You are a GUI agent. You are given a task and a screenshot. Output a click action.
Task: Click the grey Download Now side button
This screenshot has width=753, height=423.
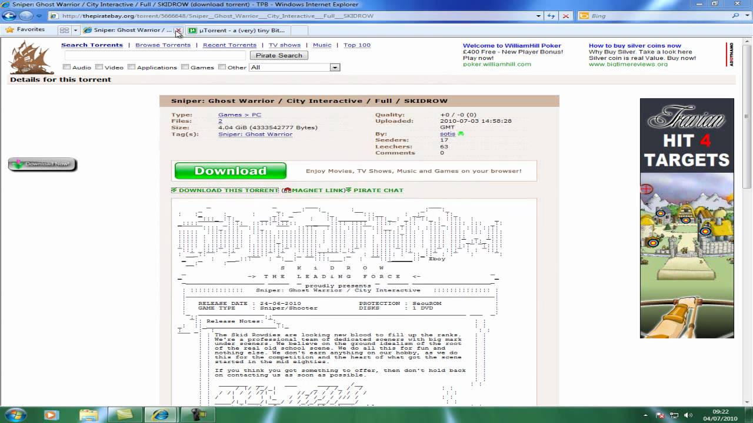click(x=42, y=164)
